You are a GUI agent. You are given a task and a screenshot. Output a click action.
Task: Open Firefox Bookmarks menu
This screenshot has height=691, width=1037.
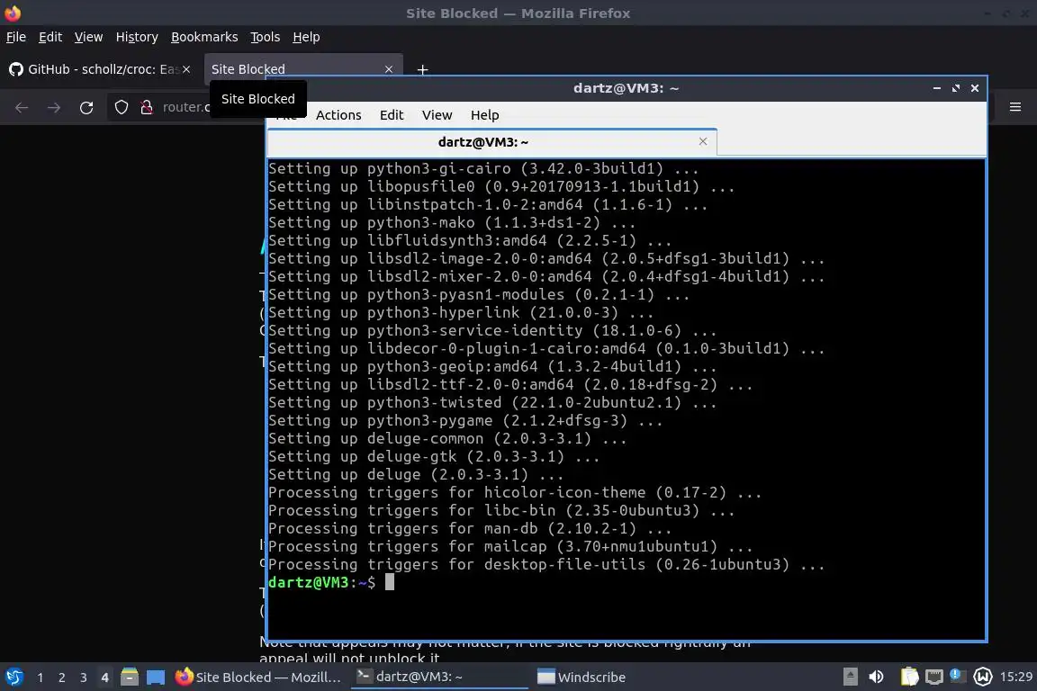pyautogui.click(x=204, y=37)
